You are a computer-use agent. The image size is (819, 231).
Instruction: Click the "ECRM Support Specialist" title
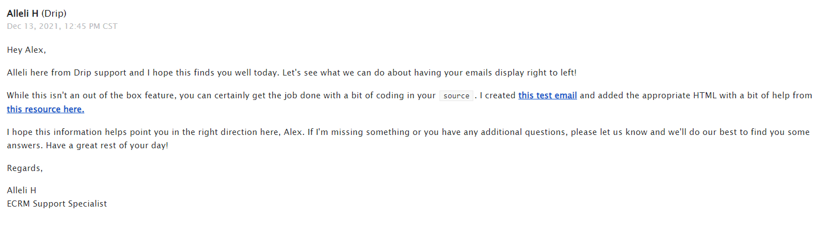pyautogui.click(x=57, y=204)
